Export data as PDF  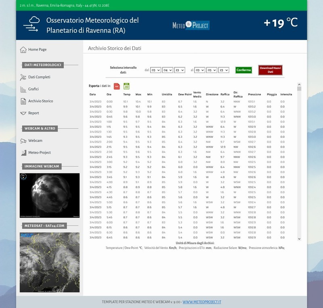pyautogui.click(x=117, y=86)
